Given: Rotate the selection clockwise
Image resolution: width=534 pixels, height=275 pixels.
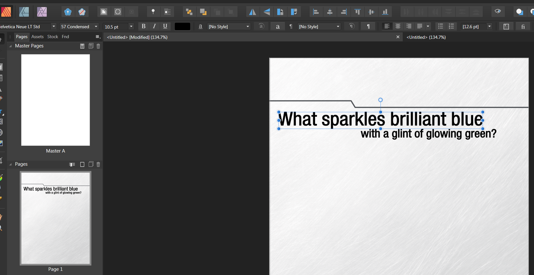Looking at the screenshot, I should (294, 12).
